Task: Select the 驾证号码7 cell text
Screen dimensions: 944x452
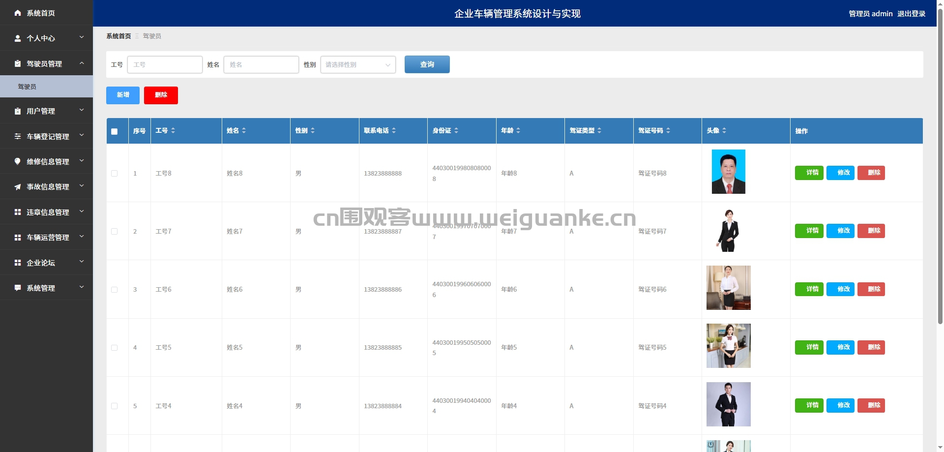Action: point(652,231)
